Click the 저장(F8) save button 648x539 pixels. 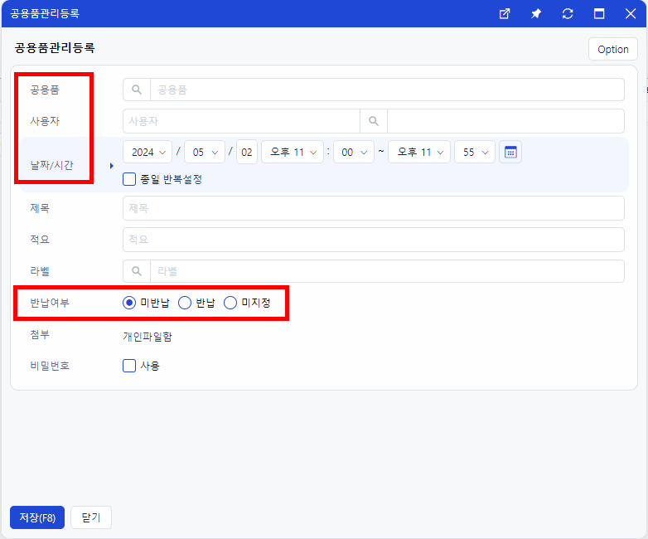(37, 517)
